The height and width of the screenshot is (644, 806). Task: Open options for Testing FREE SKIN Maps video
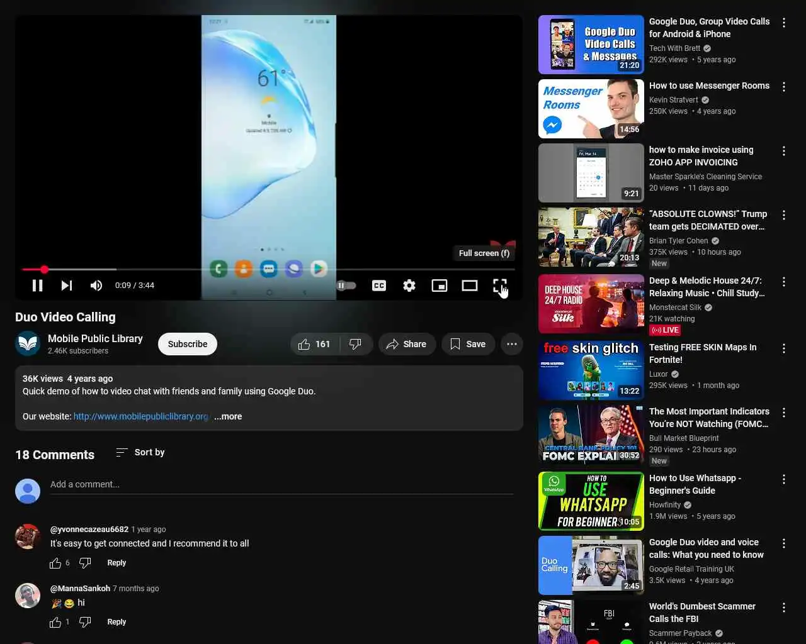click(784, 348)
